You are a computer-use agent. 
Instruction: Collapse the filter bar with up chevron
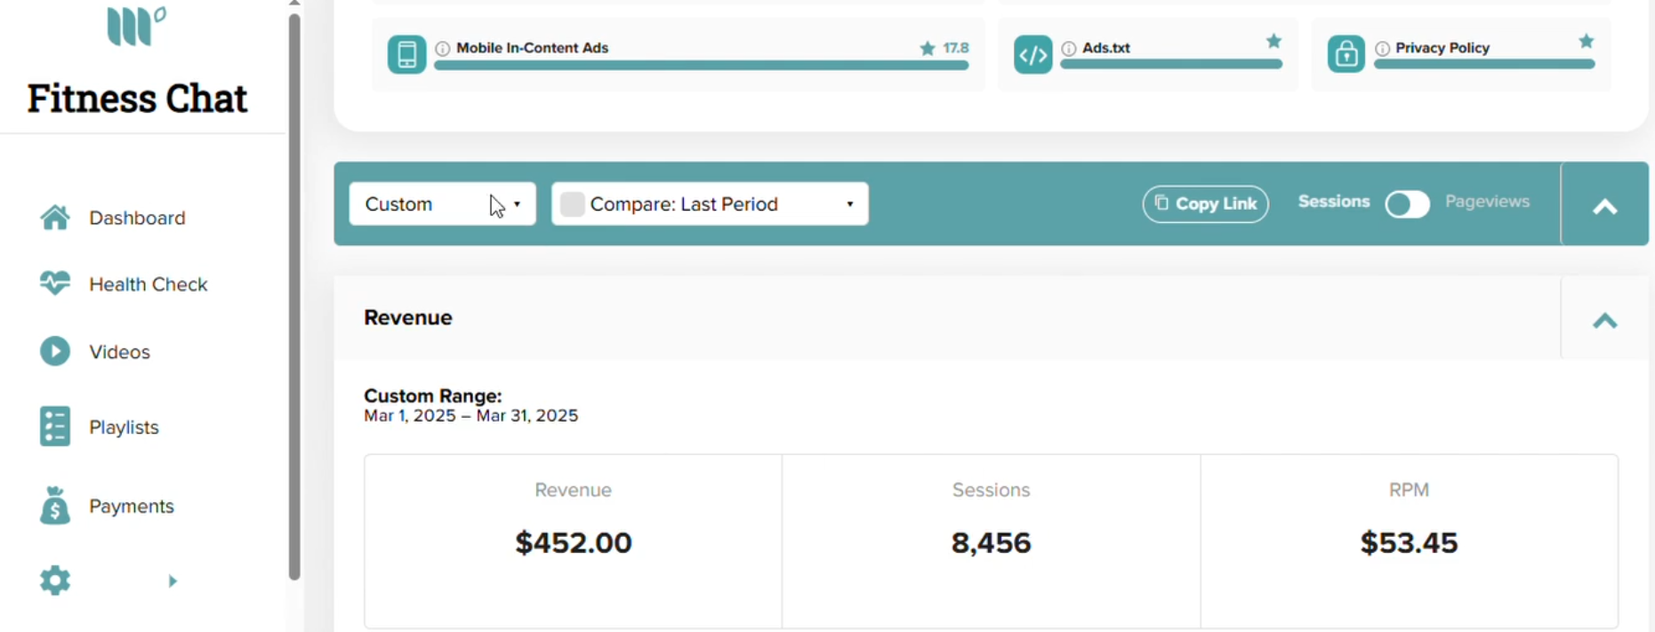click(x=1605, y=207)
